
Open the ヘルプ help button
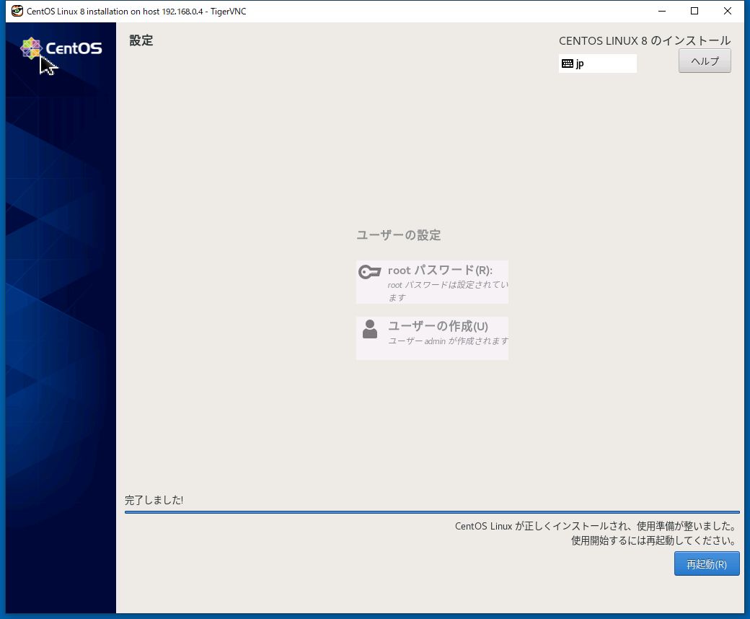tap(705, 61)
